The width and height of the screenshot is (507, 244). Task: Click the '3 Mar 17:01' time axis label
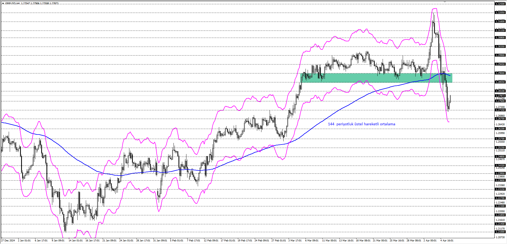295,241
